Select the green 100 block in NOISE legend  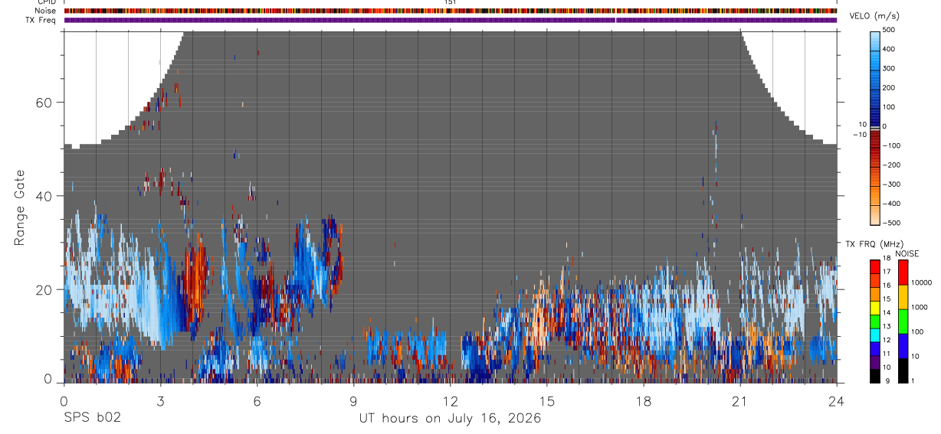(903, 321)
